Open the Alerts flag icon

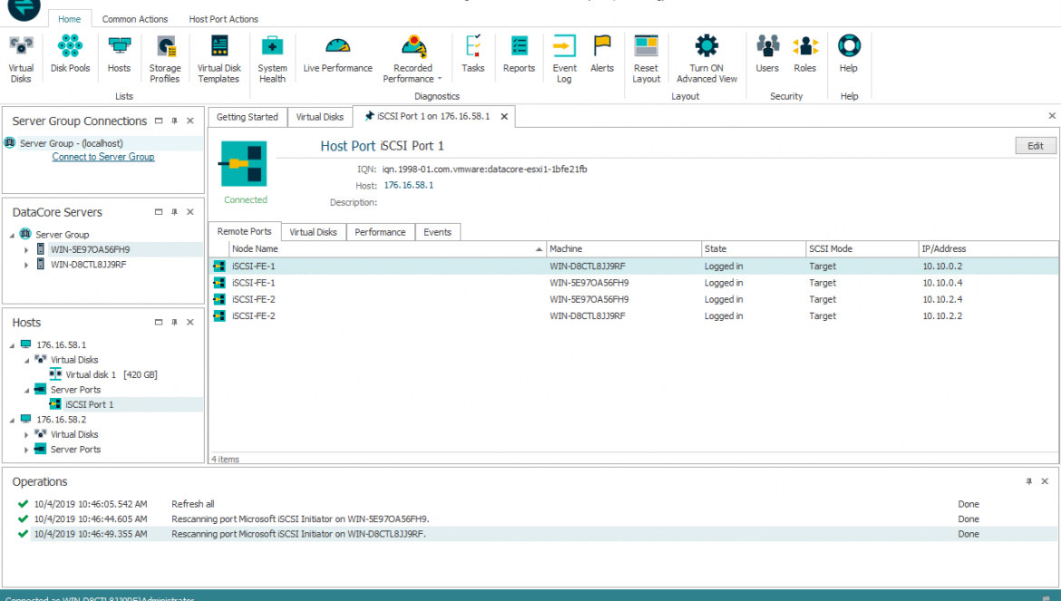point(601,54)
